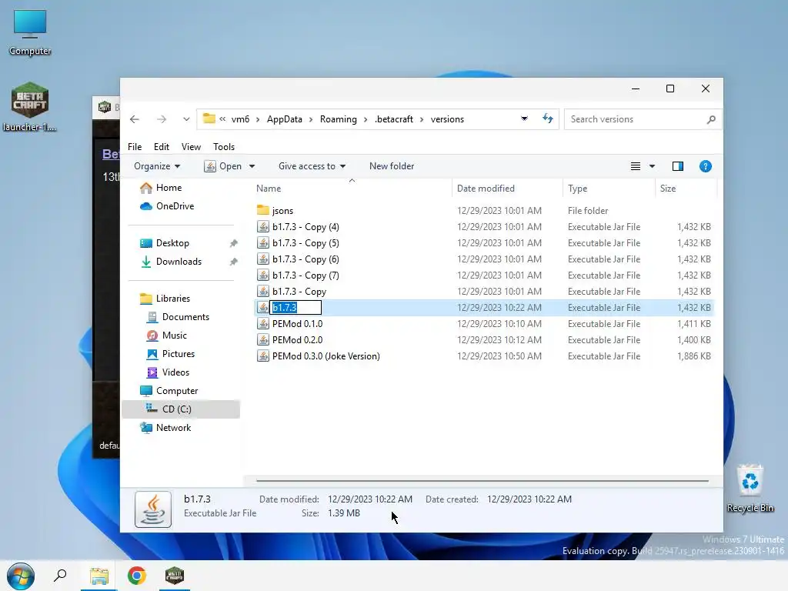Select the jsons folder

[x=282, y=211]
